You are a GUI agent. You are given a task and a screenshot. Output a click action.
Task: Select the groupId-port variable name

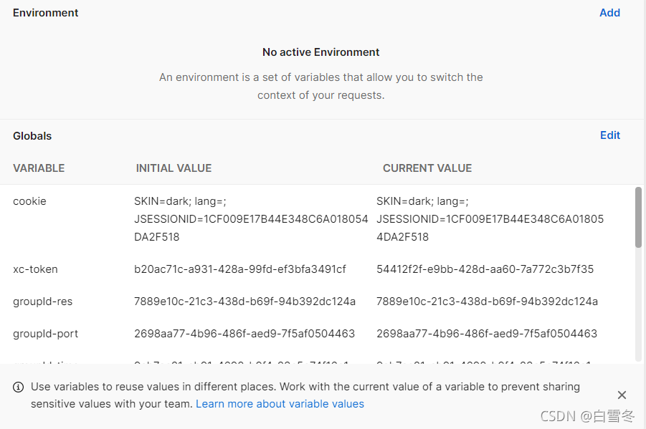[45, 334]
